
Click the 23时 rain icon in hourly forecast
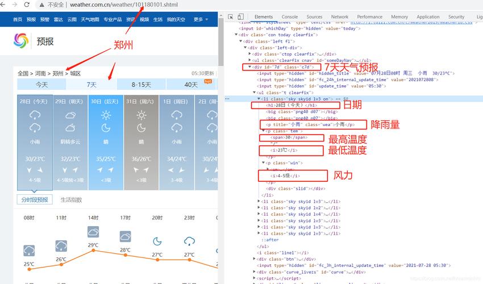pyautogui.click(x=189, y=241)
